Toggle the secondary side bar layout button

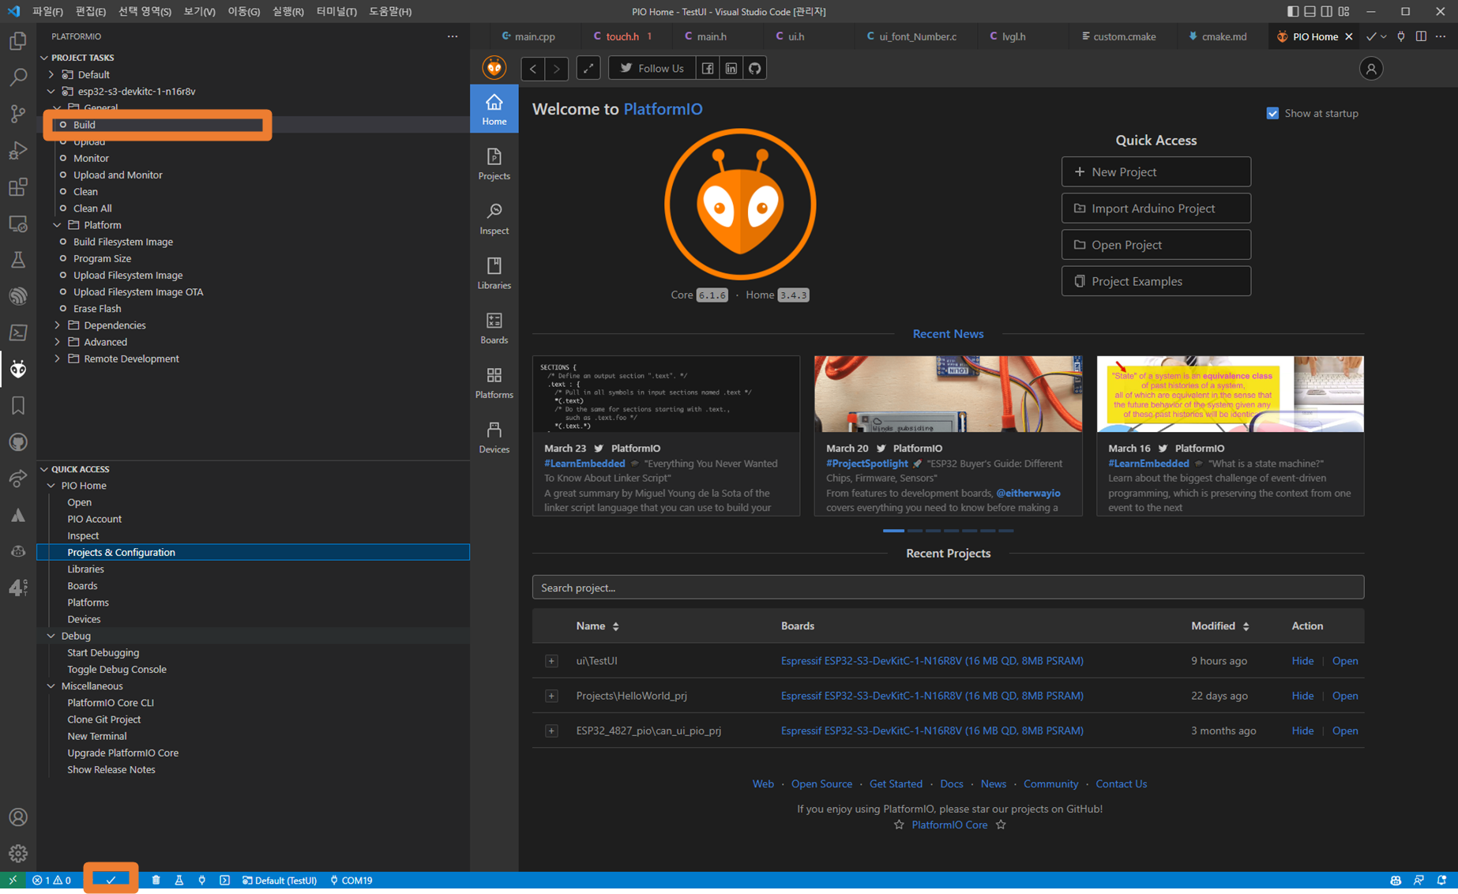1327,12
